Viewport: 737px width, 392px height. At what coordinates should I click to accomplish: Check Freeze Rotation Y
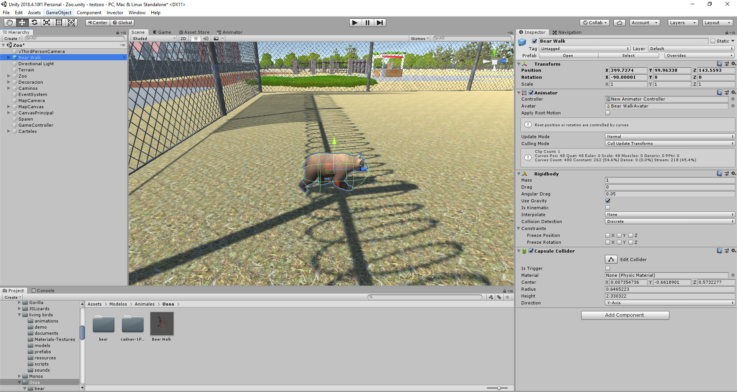click(x=619, y=242)
